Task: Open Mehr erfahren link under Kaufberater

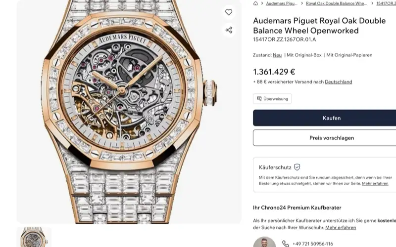Action: pyautogui.click(x=341, y=228)
